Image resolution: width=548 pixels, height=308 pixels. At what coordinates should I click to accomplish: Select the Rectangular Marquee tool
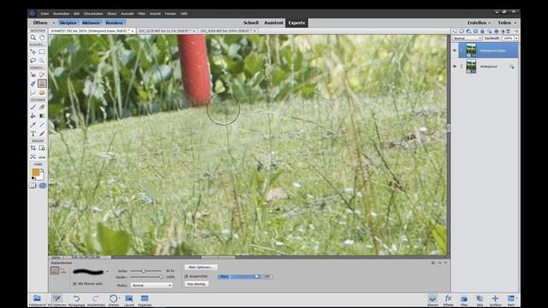(42, 51)
